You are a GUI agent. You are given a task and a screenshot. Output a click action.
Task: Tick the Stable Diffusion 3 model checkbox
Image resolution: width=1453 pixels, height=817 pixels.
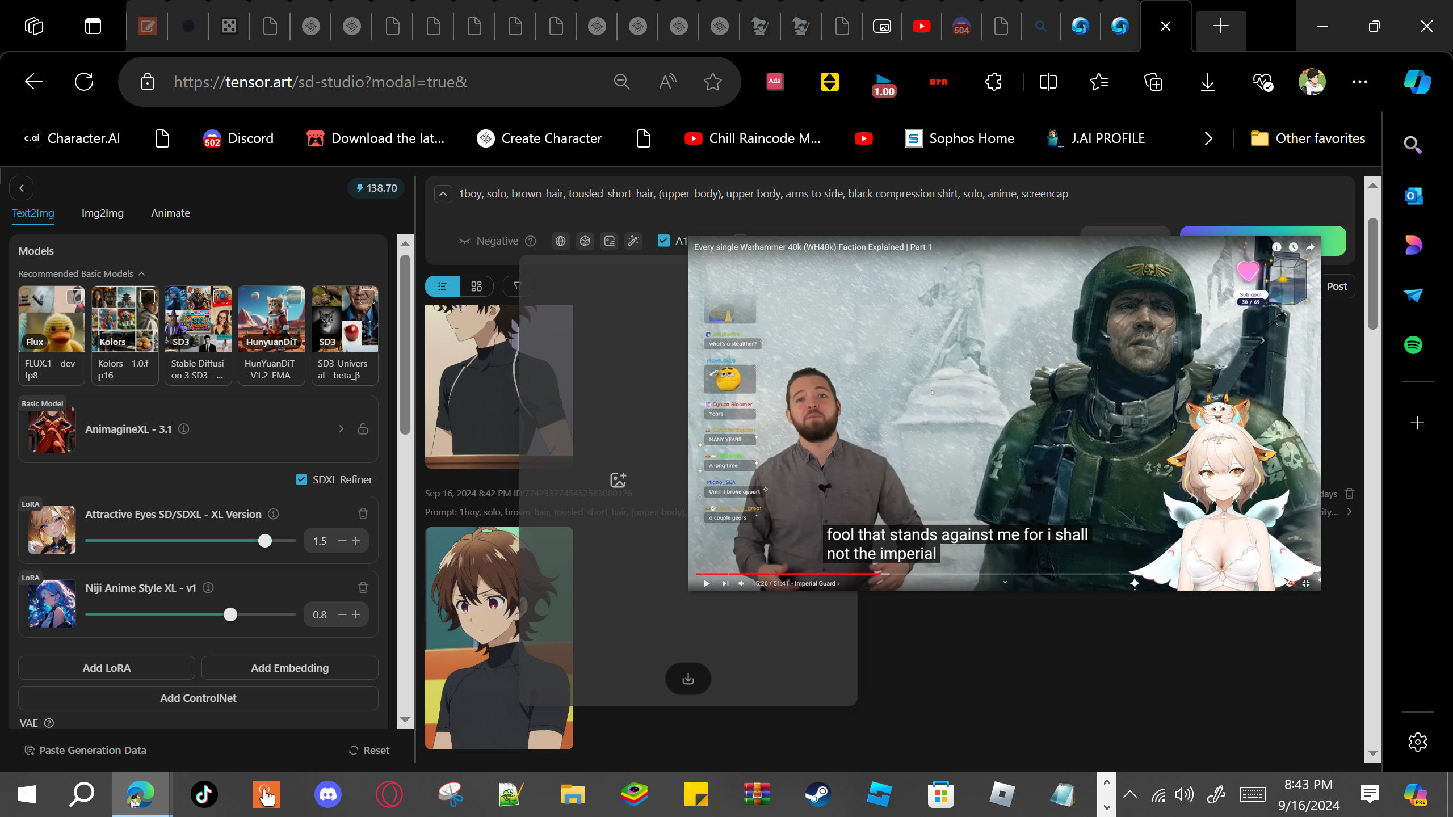[x=221, y=297]
